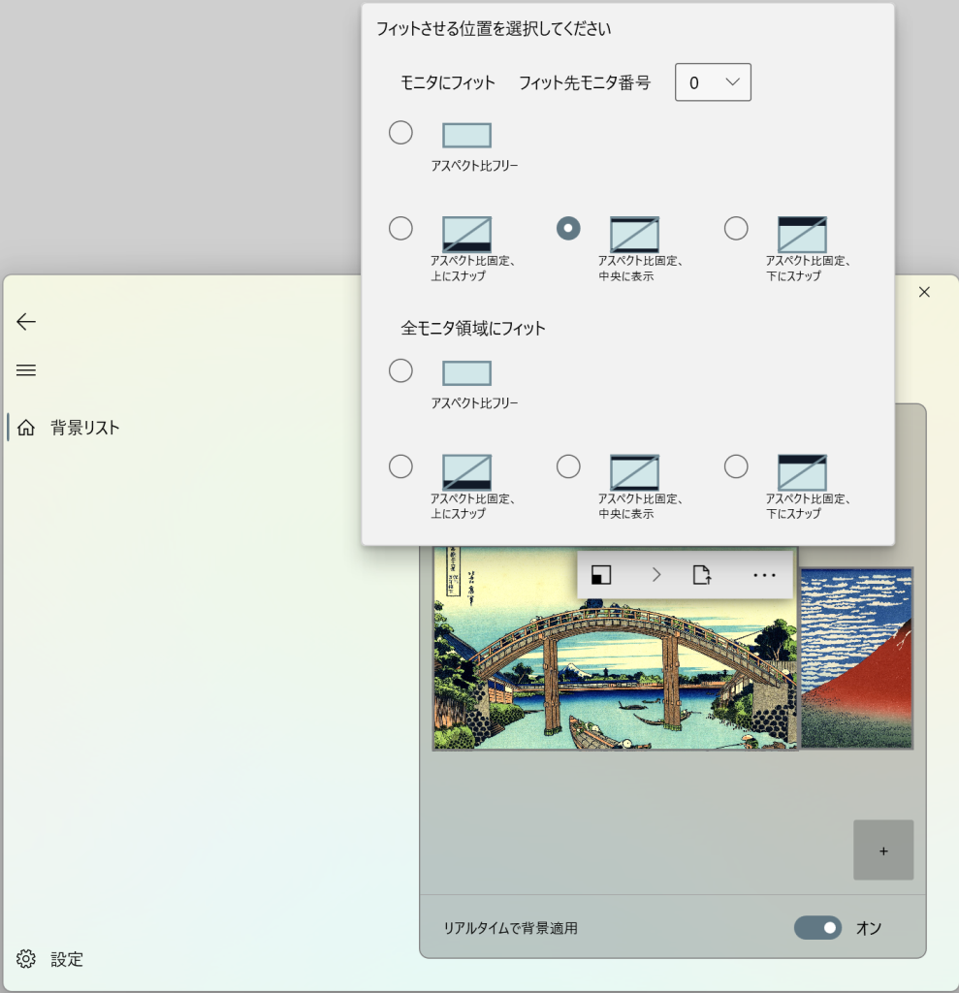Click the モニタにフィット heading text

tap(448, 83)
